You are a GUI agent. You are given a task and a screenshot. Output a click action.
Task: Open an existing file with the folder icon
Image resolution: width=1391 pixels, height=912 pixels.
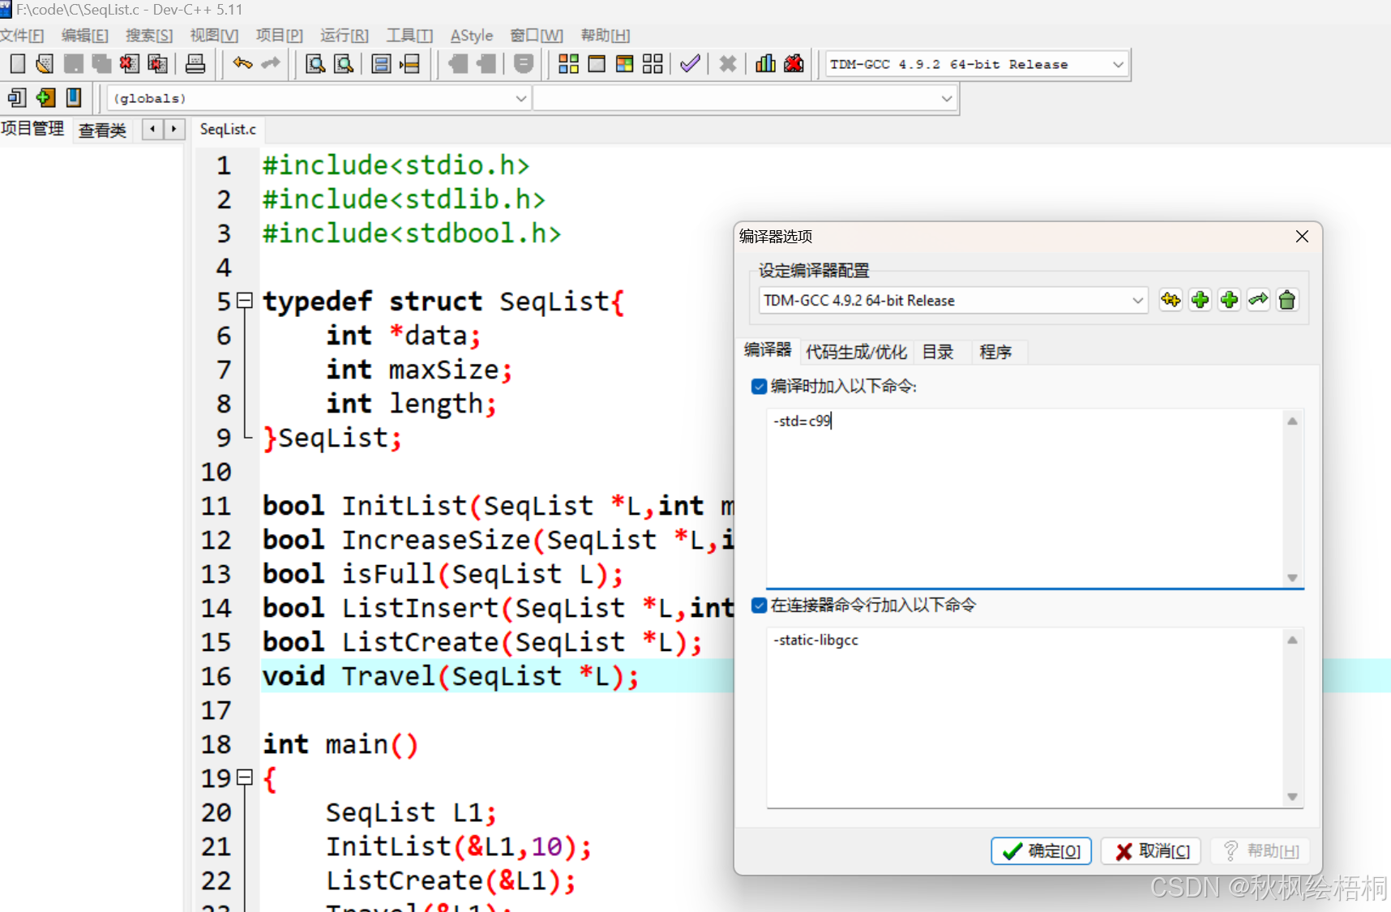pos(44,63)
